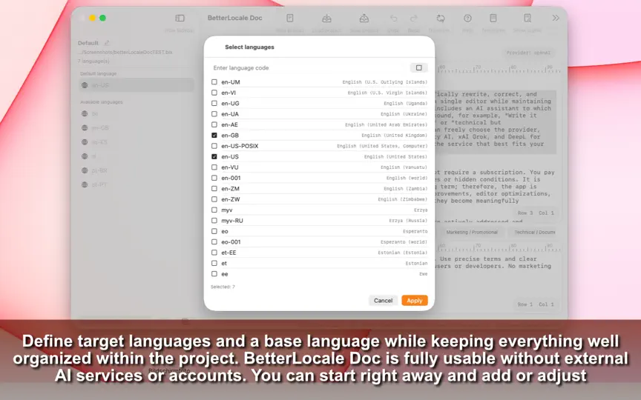Check the en-UA checkbox
The width and height of the screenshot is (641, 400).
click(x=214, y=114)
